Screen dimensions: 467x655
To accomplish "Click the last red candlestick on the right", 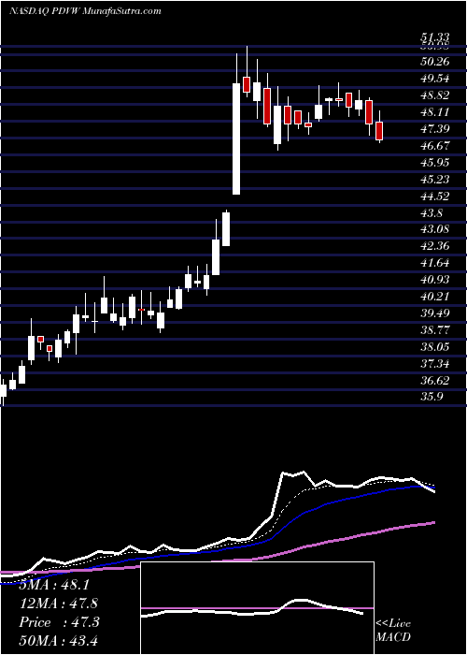I will pos(379,131).
